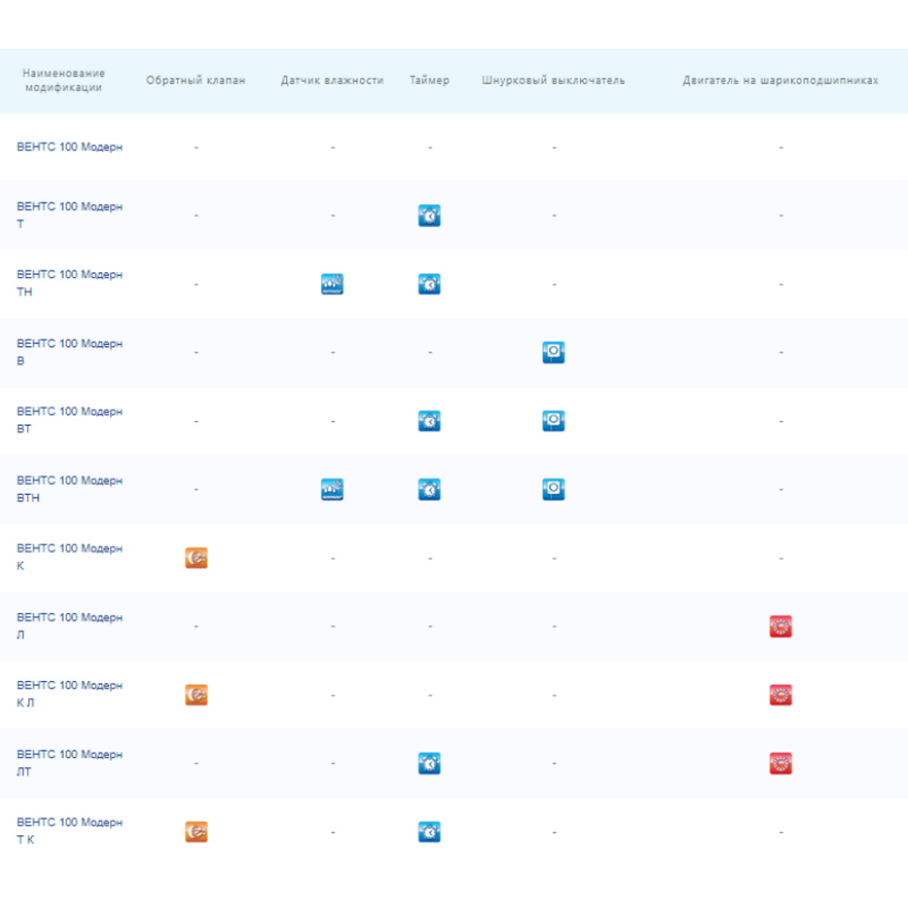This screenshot has width=908, height=908.
Task: Click timer icon in Модерн ВТН row
Action: (x=429, y=489)
